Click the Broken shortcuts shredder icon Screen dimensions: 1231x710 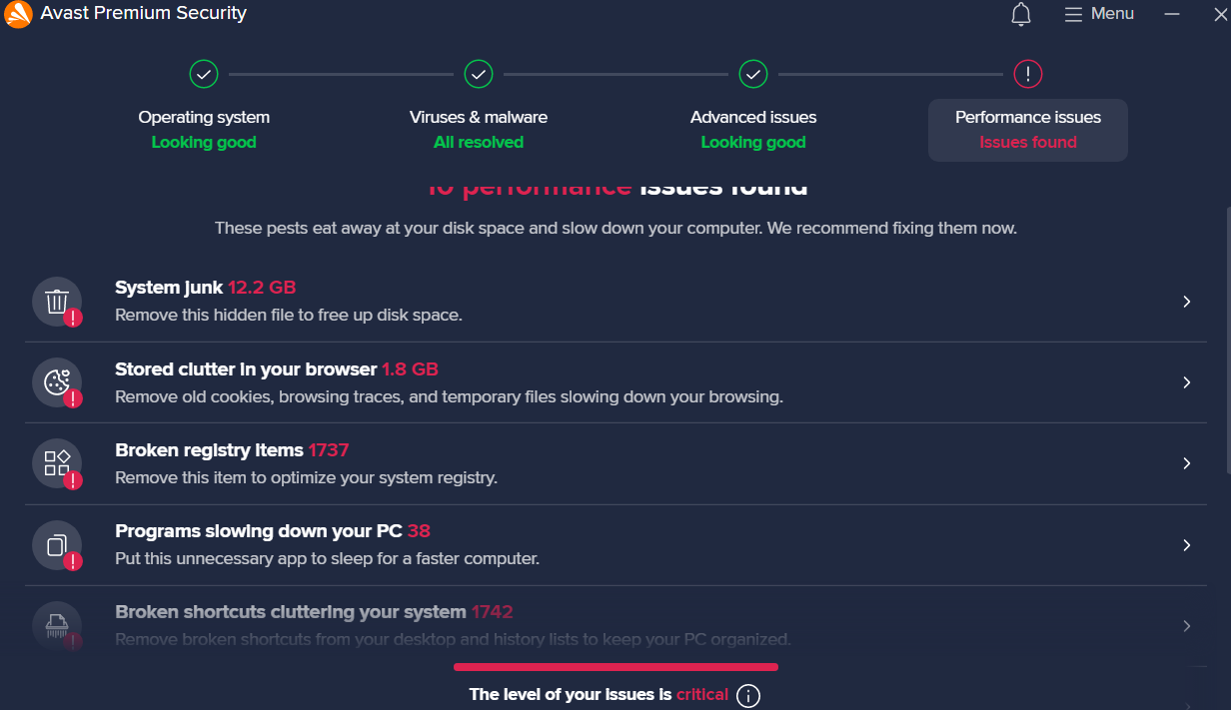tap(57, 626)
